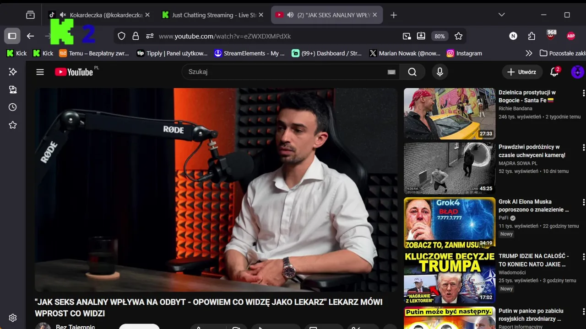The width and height of the screenshot is (586, 329).
Task: Open Marian Nowak X bookmark
Action: [x=405, y=53]
